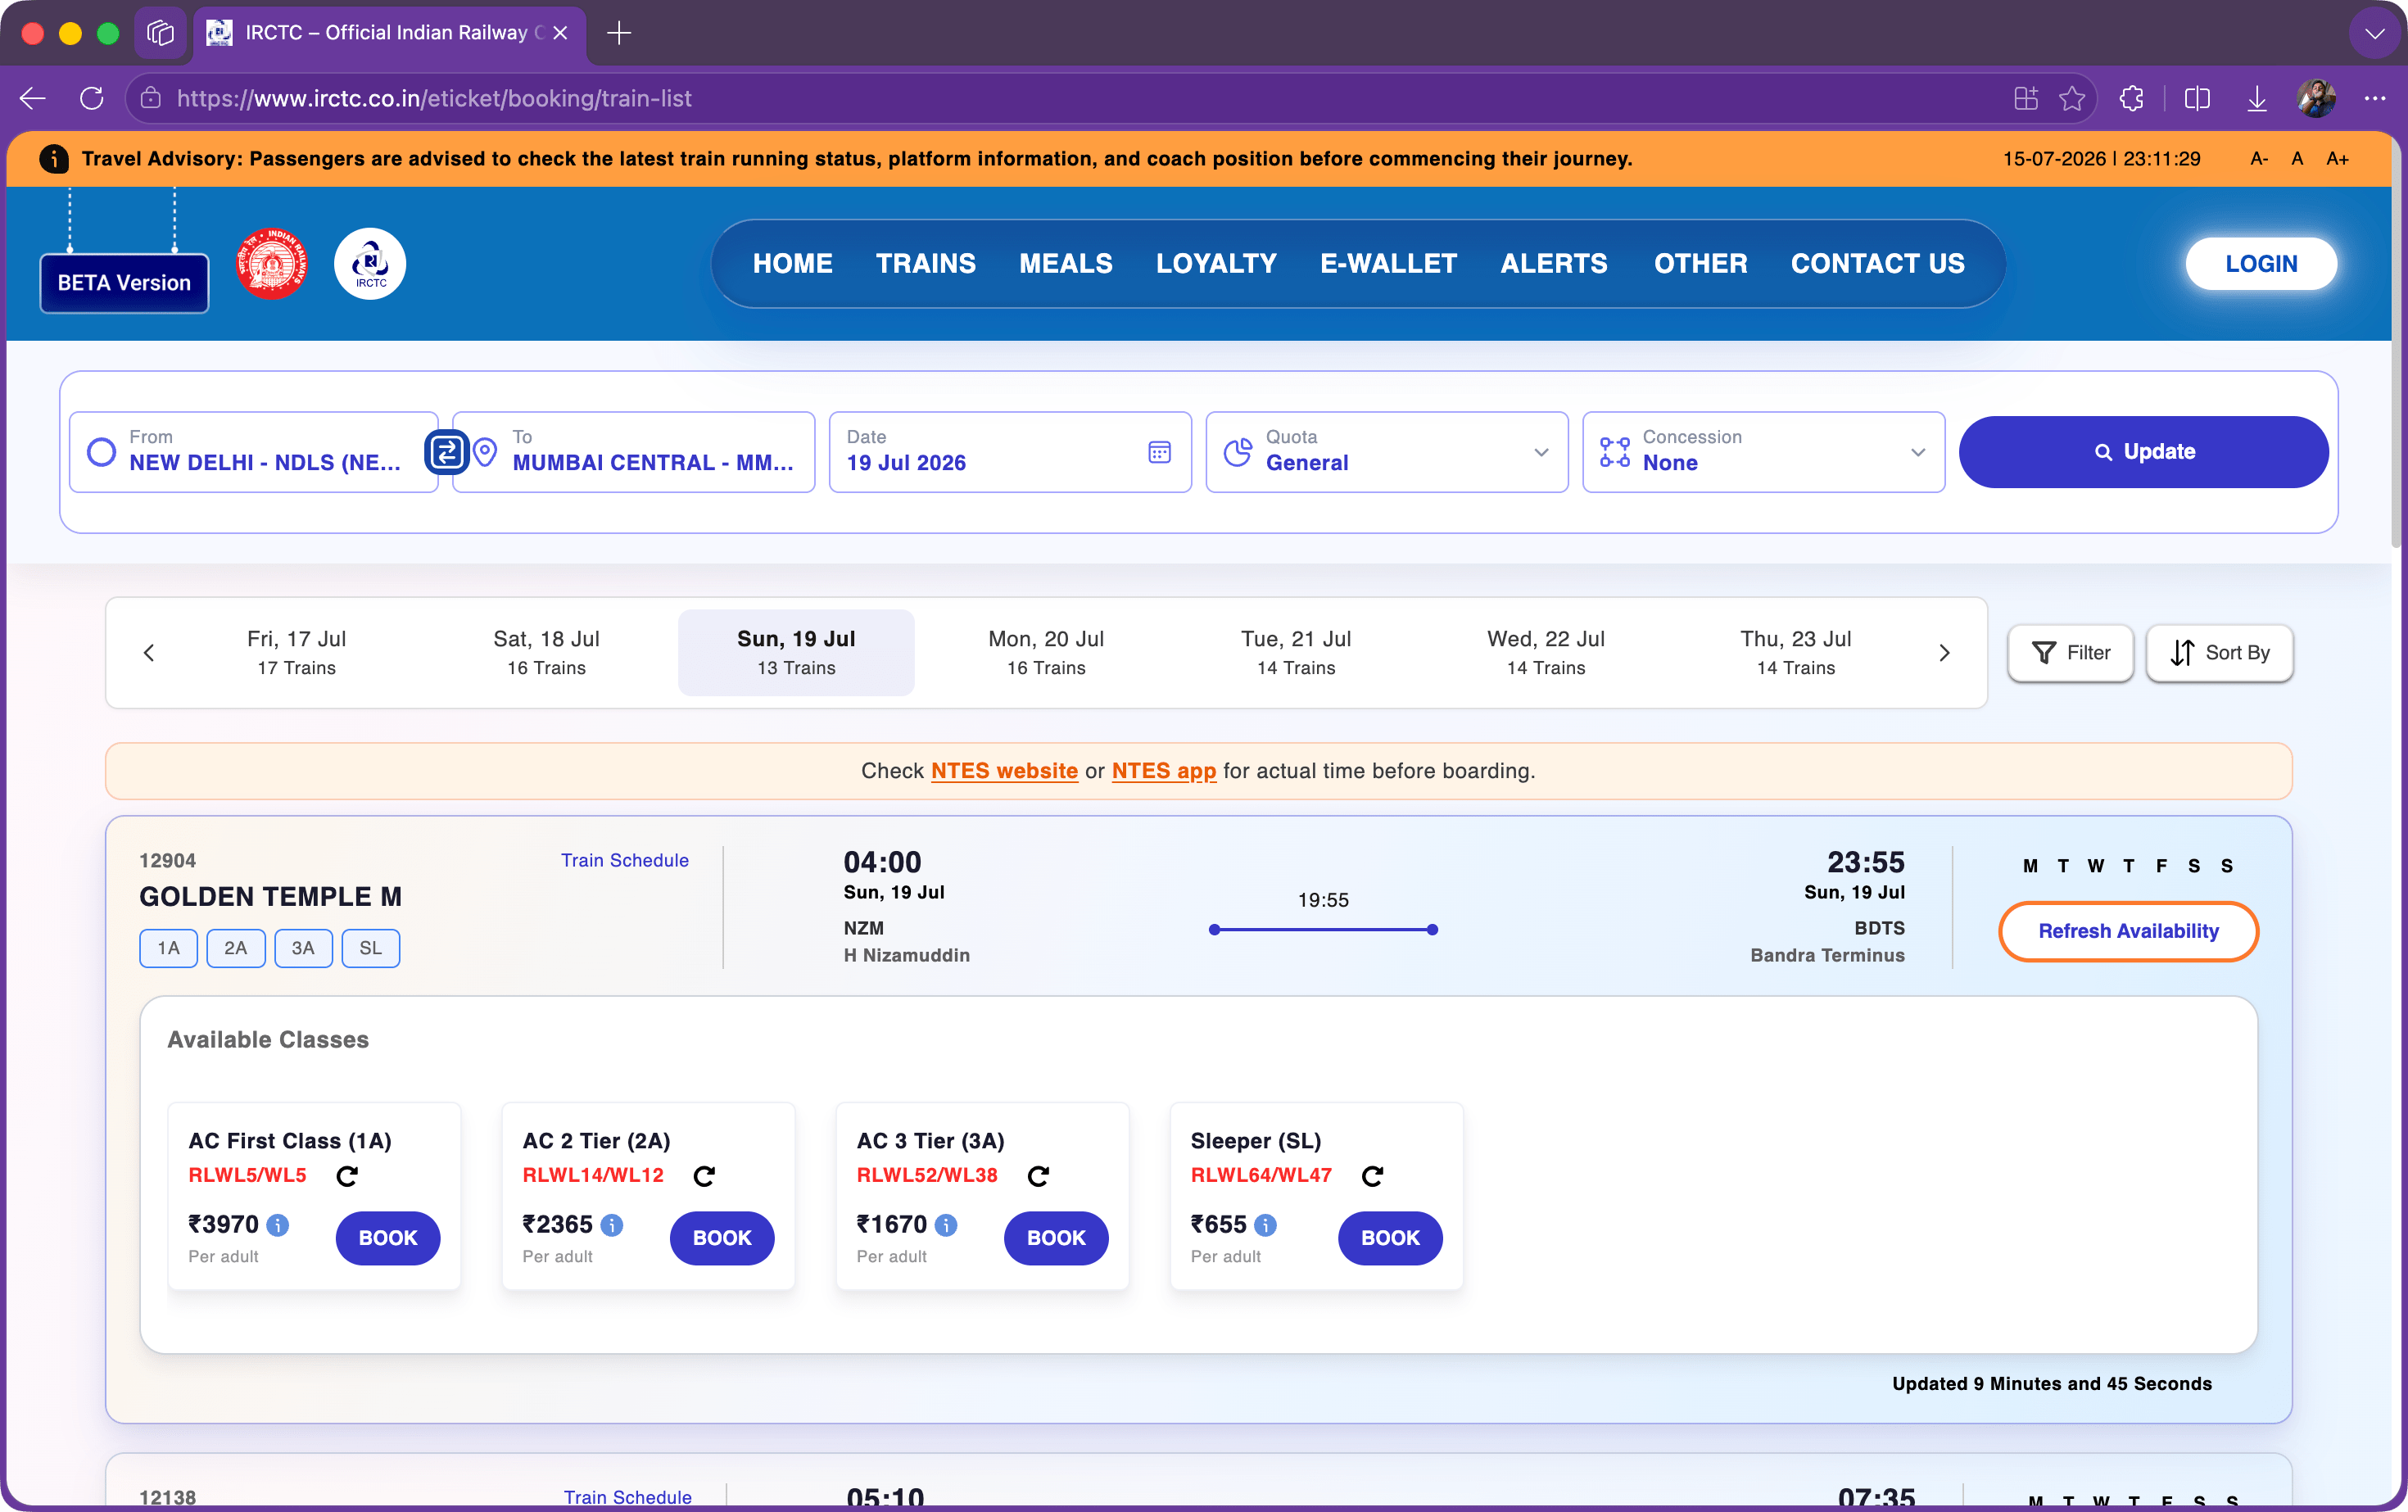Open the MEALS menu
This screenshot has height=1512, width=2408.
[1066, 264]
